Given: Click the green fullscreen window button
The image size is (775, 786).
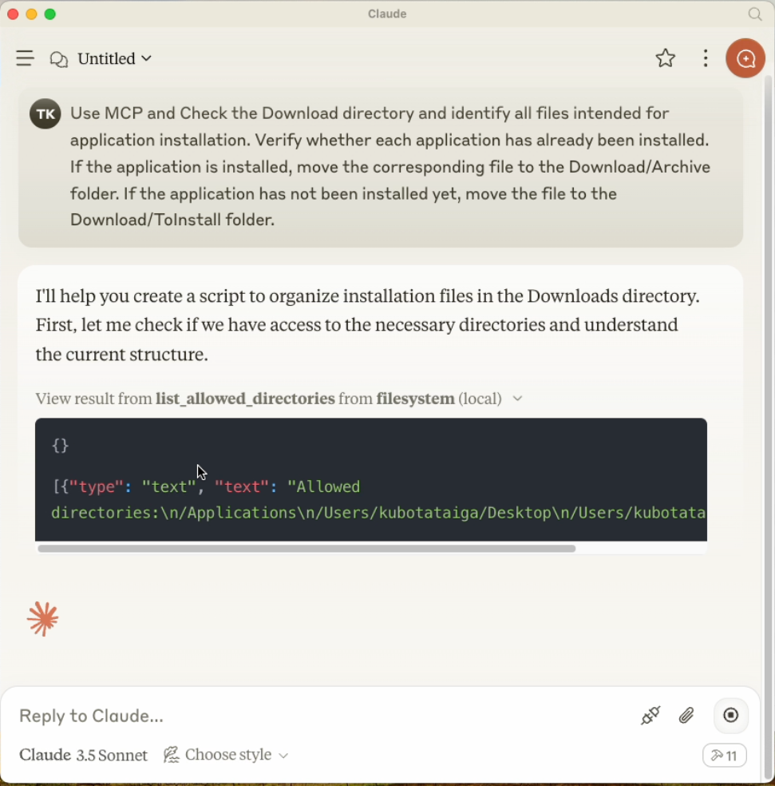Looking at the screenshot, I should (50, 14).
